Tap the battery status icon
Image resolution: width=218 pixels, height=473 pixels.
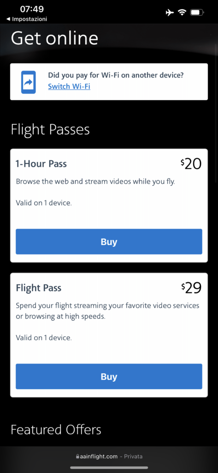click(197, 12)
